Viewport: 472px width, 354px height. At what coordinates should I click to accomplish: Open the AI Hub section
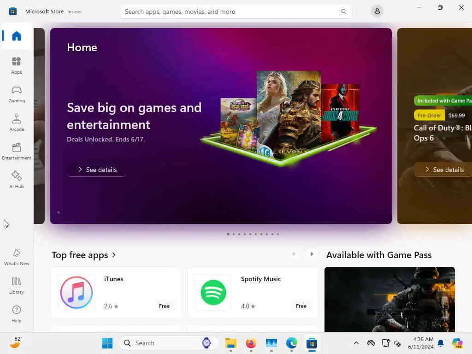[x=17, y=180]
